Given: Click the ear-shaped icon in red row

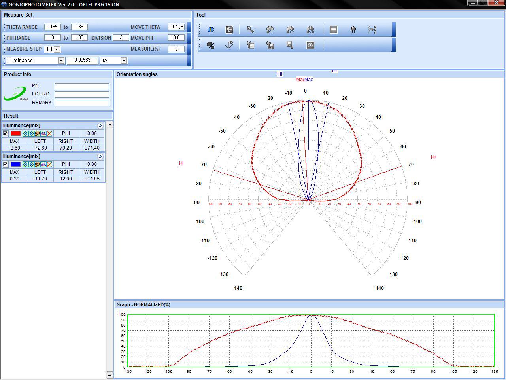Looking at the screenshot, I should (x=37, y=134).
